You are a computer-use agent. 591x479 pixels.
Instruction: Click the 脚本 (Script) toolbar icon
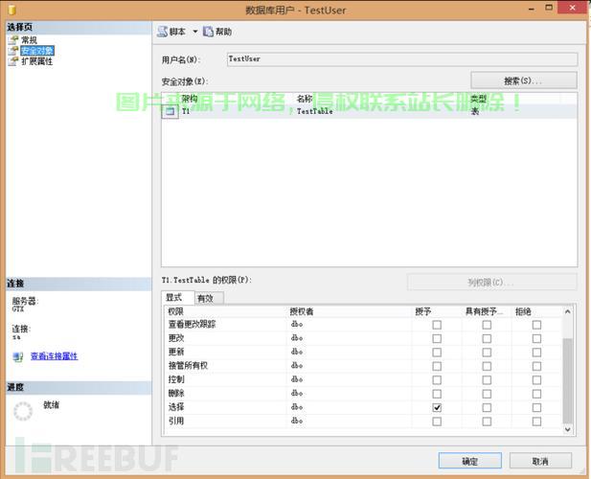pyautogui.click(x=163, y=32)
